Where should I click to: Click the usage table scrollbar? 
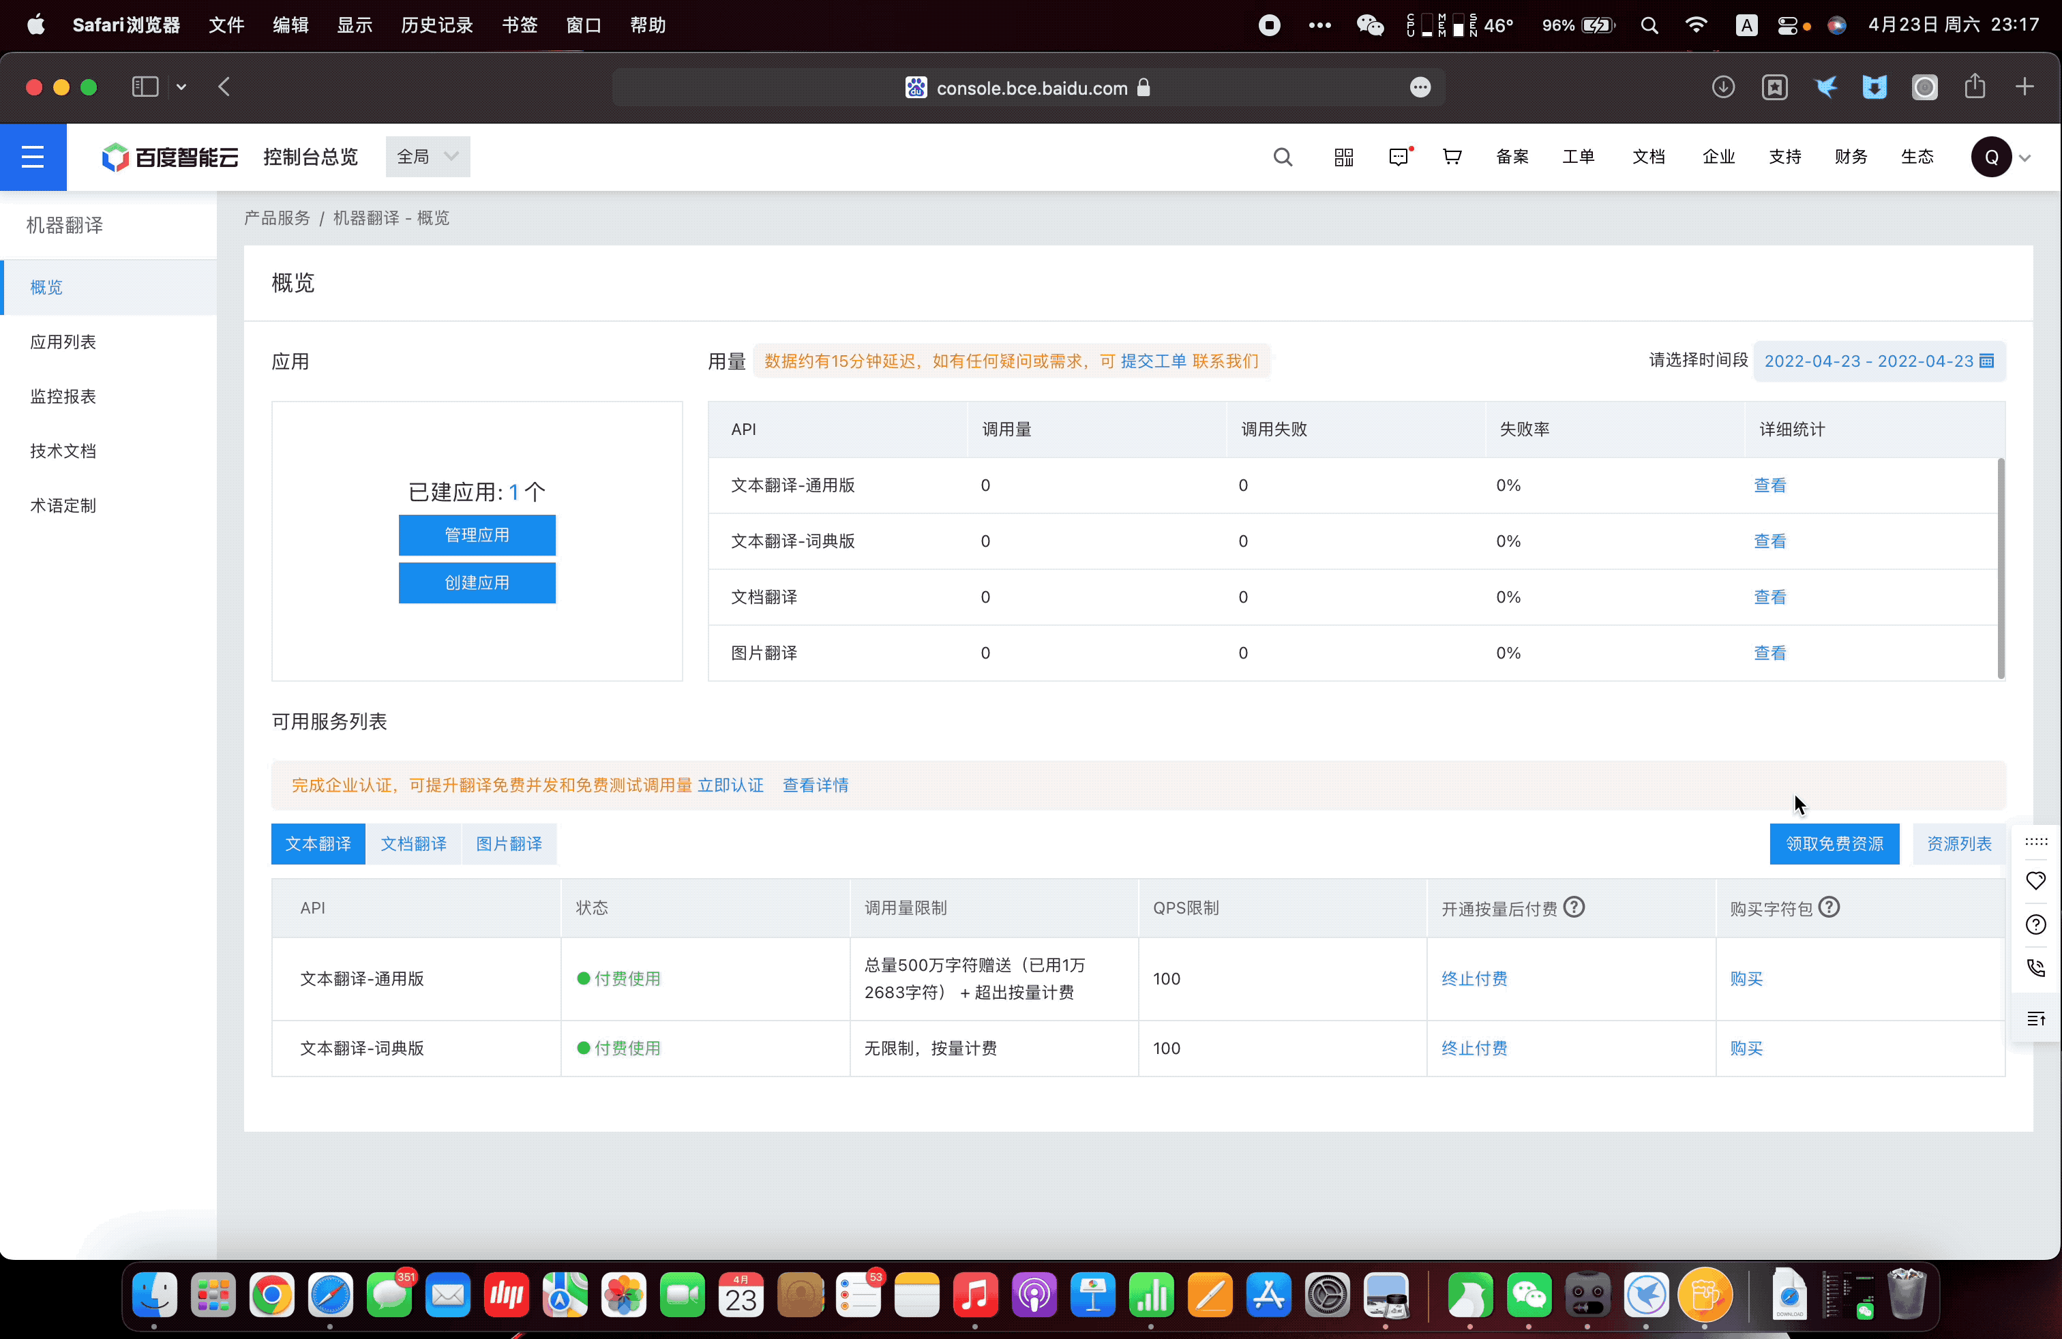tap(2001, 568)
